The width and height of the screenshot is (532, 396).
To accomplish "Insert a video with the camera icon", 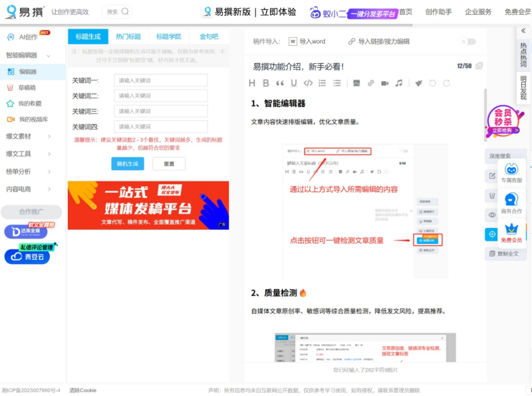I will pyautogui.click(x=385, y=83).
